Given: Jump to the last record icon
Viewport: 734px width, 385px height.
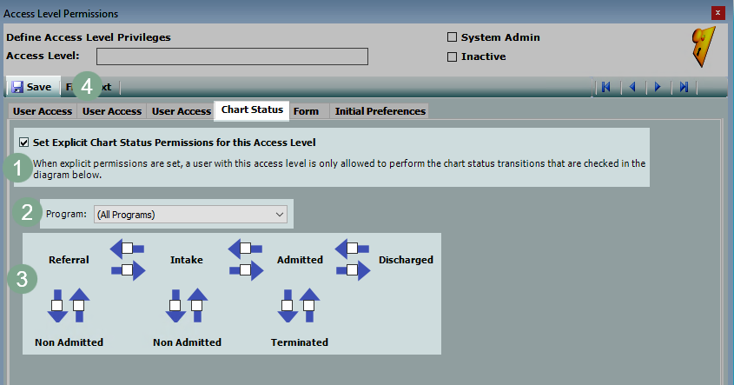Looking at the screenshot, I should (684, 87).
